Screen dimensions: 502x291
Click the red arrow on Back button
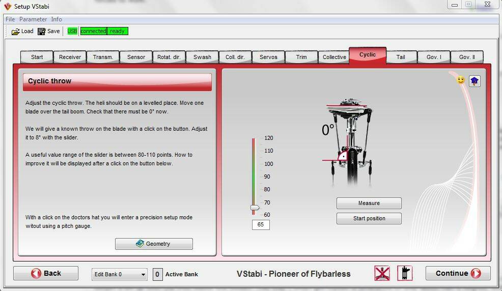[36, 273]
